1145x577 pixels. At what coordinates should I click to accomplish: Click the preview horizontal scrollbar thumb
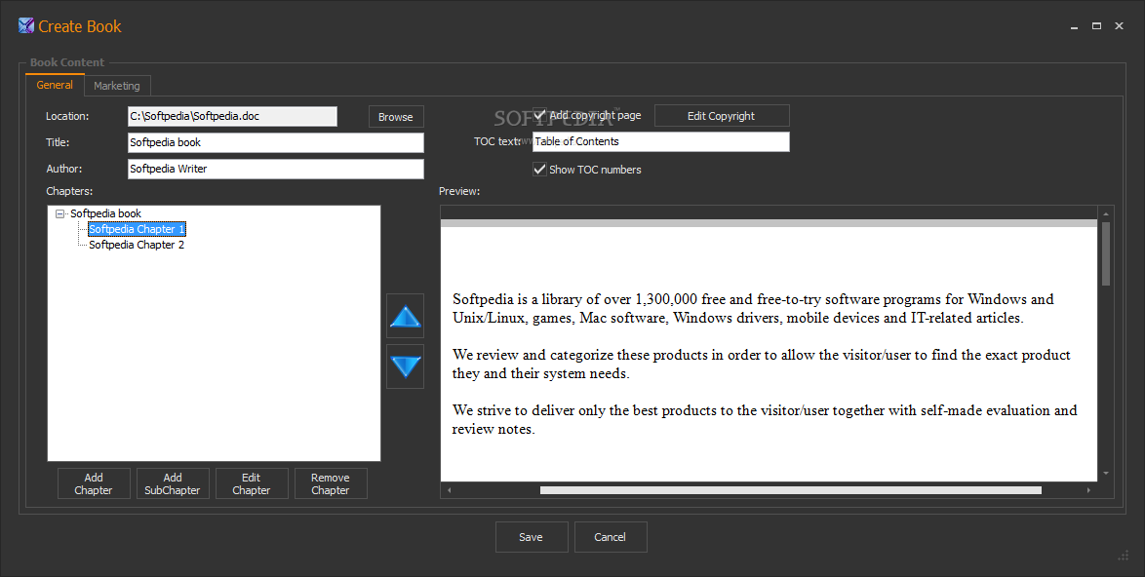point(791,490)
